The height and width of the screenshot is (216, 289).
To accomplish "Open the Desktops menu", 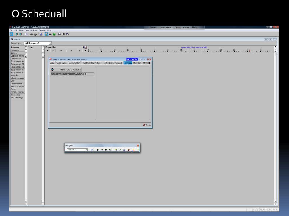I will pos(34,30).
